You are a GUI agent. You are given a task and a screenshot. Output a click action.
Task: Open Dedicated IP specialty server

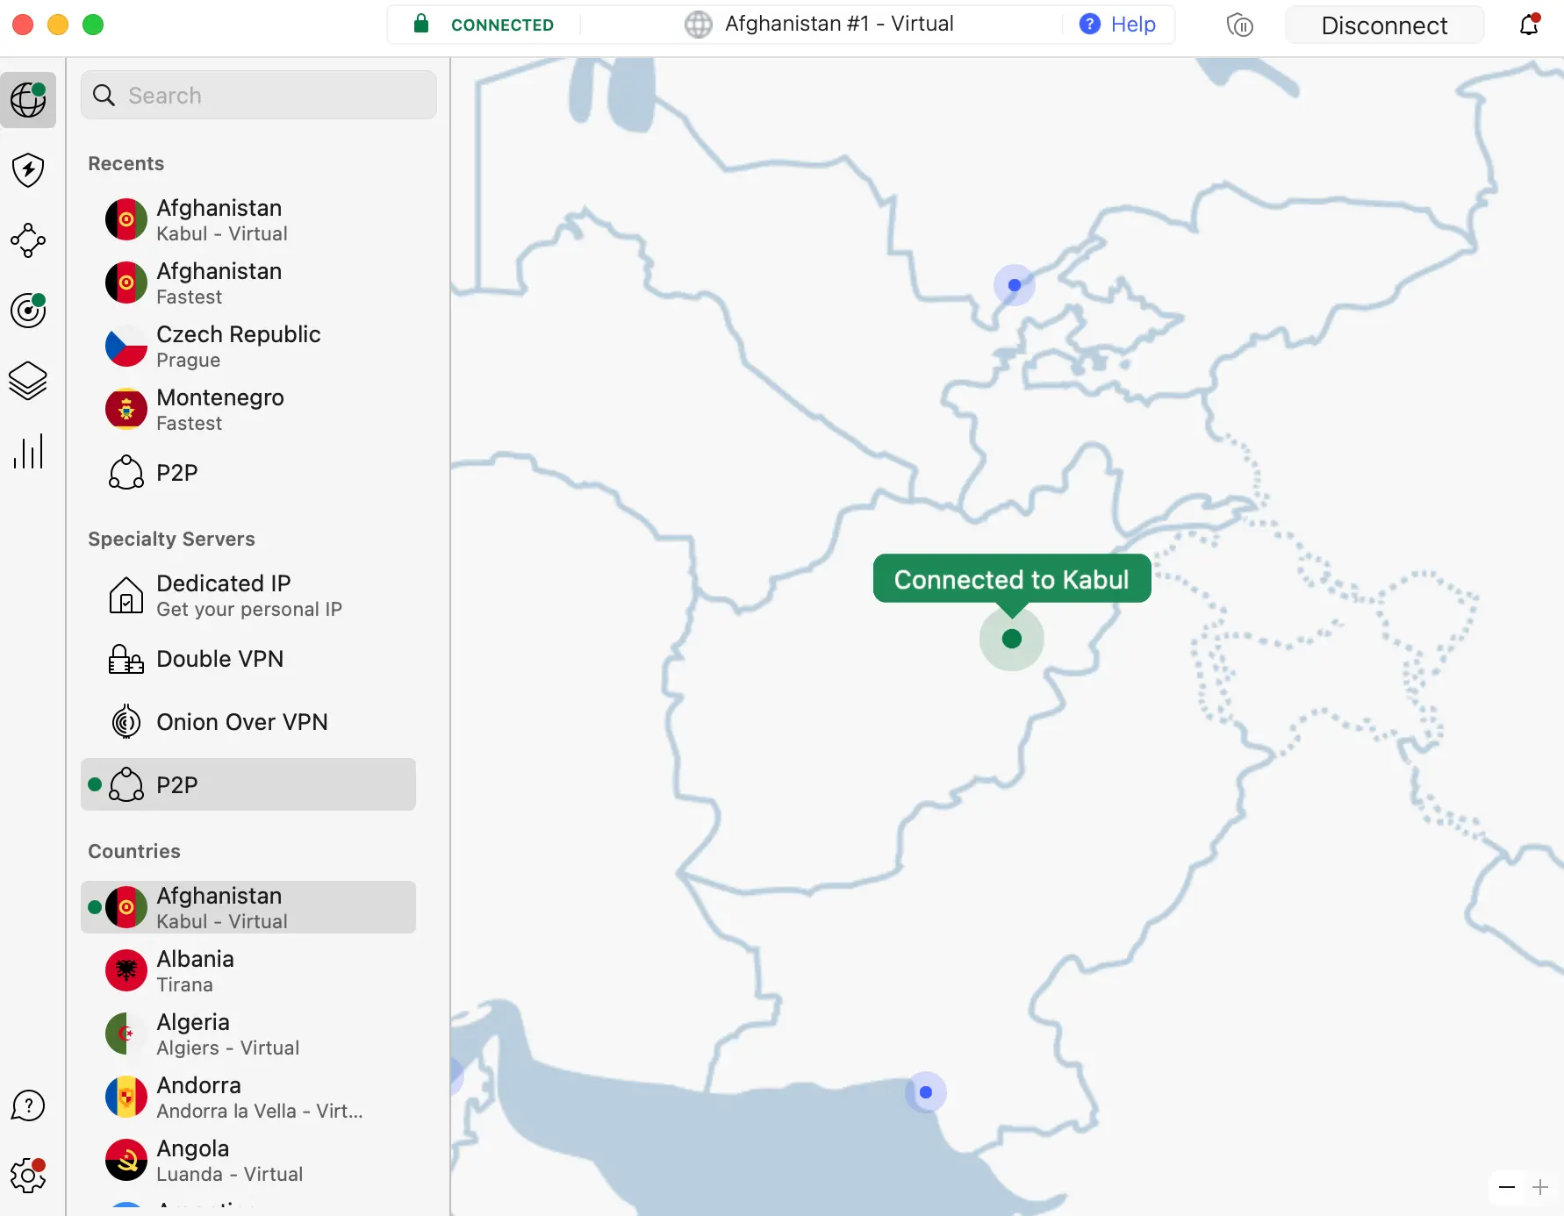click(248, 596)
